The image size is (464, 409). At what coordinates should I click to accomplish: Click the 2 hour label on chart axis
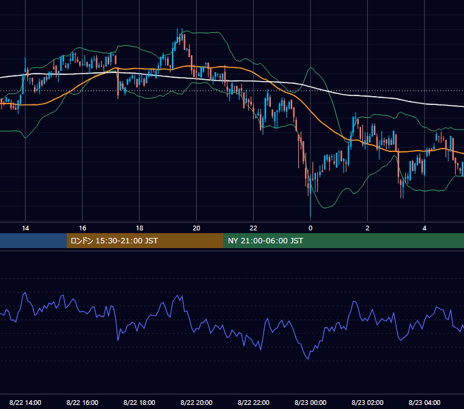pyautogui.click(x=368, y=228)
